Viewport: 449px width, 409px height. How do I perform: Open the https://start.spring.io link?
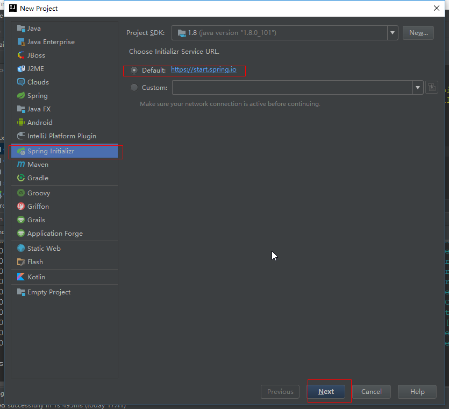(x=204, y=69)
